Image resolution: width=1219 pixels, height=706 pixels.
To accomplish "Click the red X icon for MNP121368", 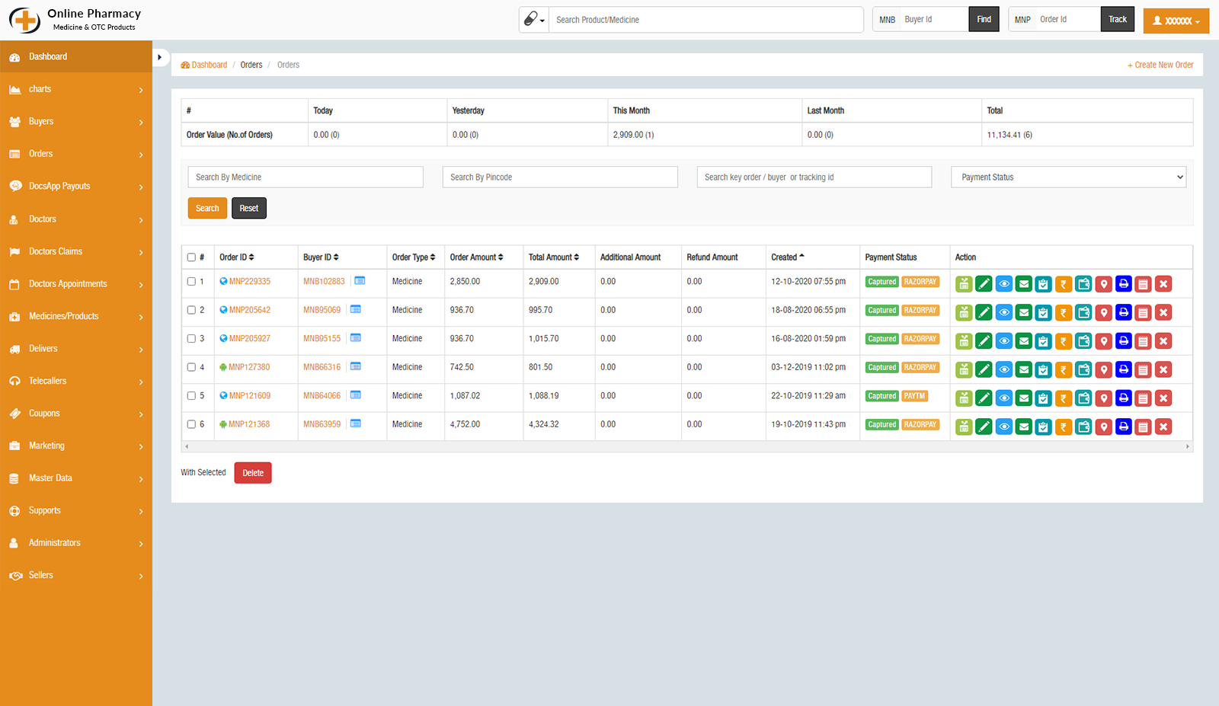I will point(1163,426).
